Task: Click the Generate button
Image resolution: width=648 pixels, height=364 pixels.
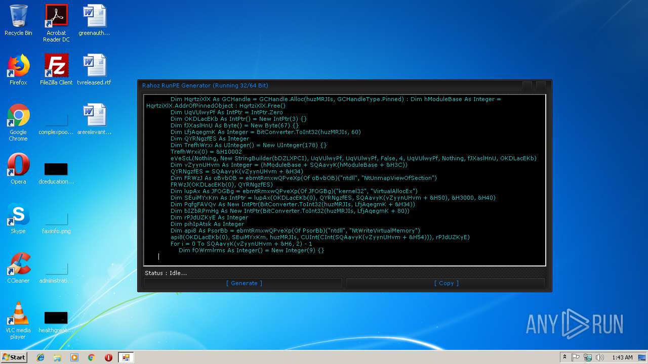Action: click(244, 283)
